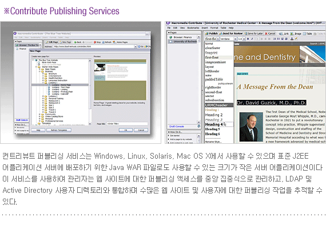The image size is (326, 226).
Task: Open the style dropdown showing first-float
Action: click(x=212, y=39)
